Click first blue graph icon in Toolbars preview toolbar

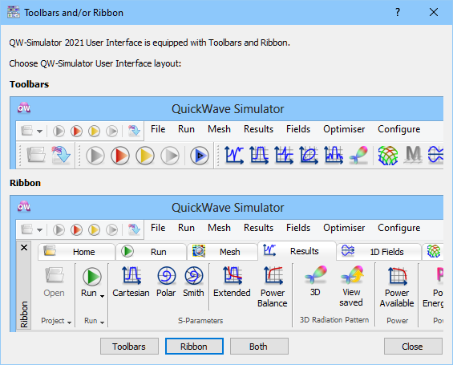pyautogui.click(x=234, y=155)
